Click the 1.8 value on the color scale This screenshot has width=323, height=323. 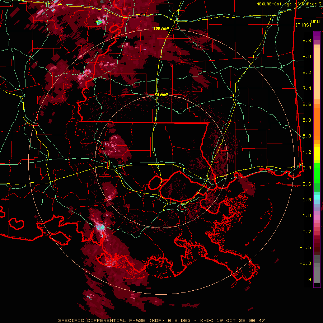pyautogui.click(x=307, y=200)
